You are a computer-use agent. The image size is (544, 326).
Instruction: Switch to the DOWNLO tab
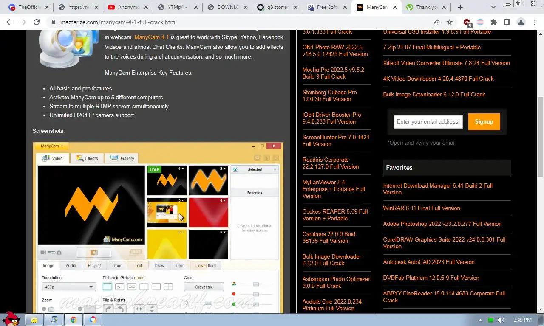(228, 7)
